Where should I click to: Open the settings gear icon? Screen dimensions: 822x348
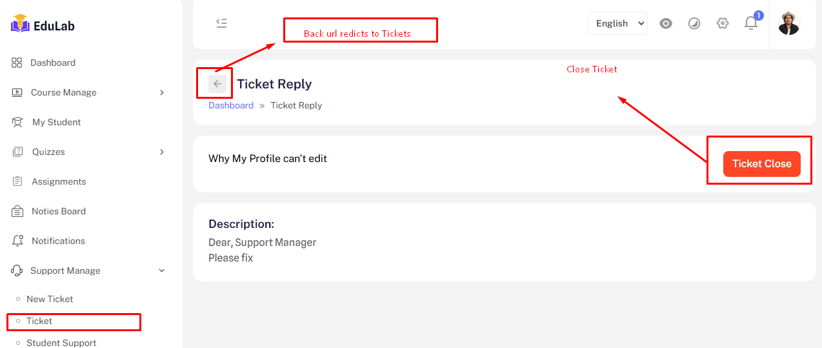click(x=723, y=24)
